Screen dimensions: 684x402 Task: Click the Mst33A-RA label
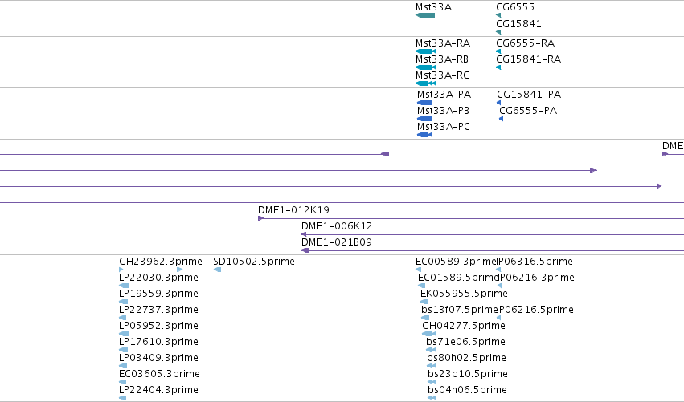[x=443, y=43]
